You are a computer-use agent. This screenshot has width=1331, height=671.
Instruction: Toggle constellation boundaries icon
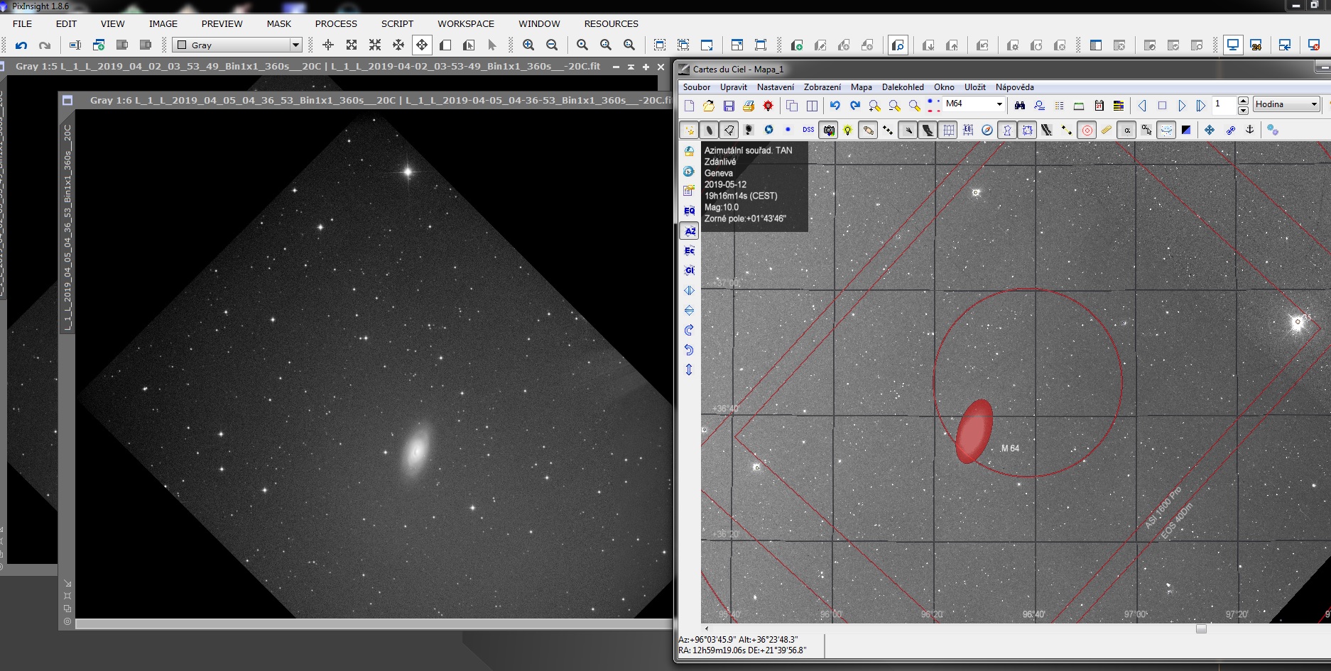coord(1027,130)
